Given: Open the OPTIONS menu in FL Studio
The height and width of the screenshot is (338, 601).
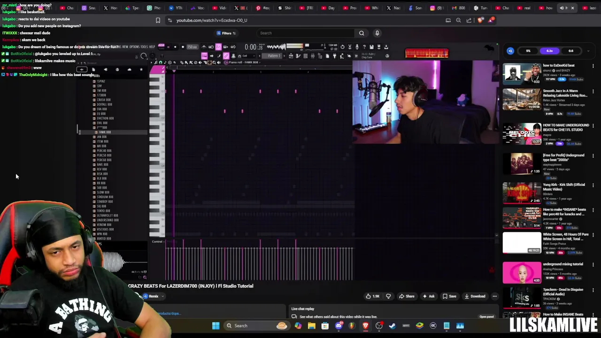Looking at the screenshot, I should pos(135,47).
